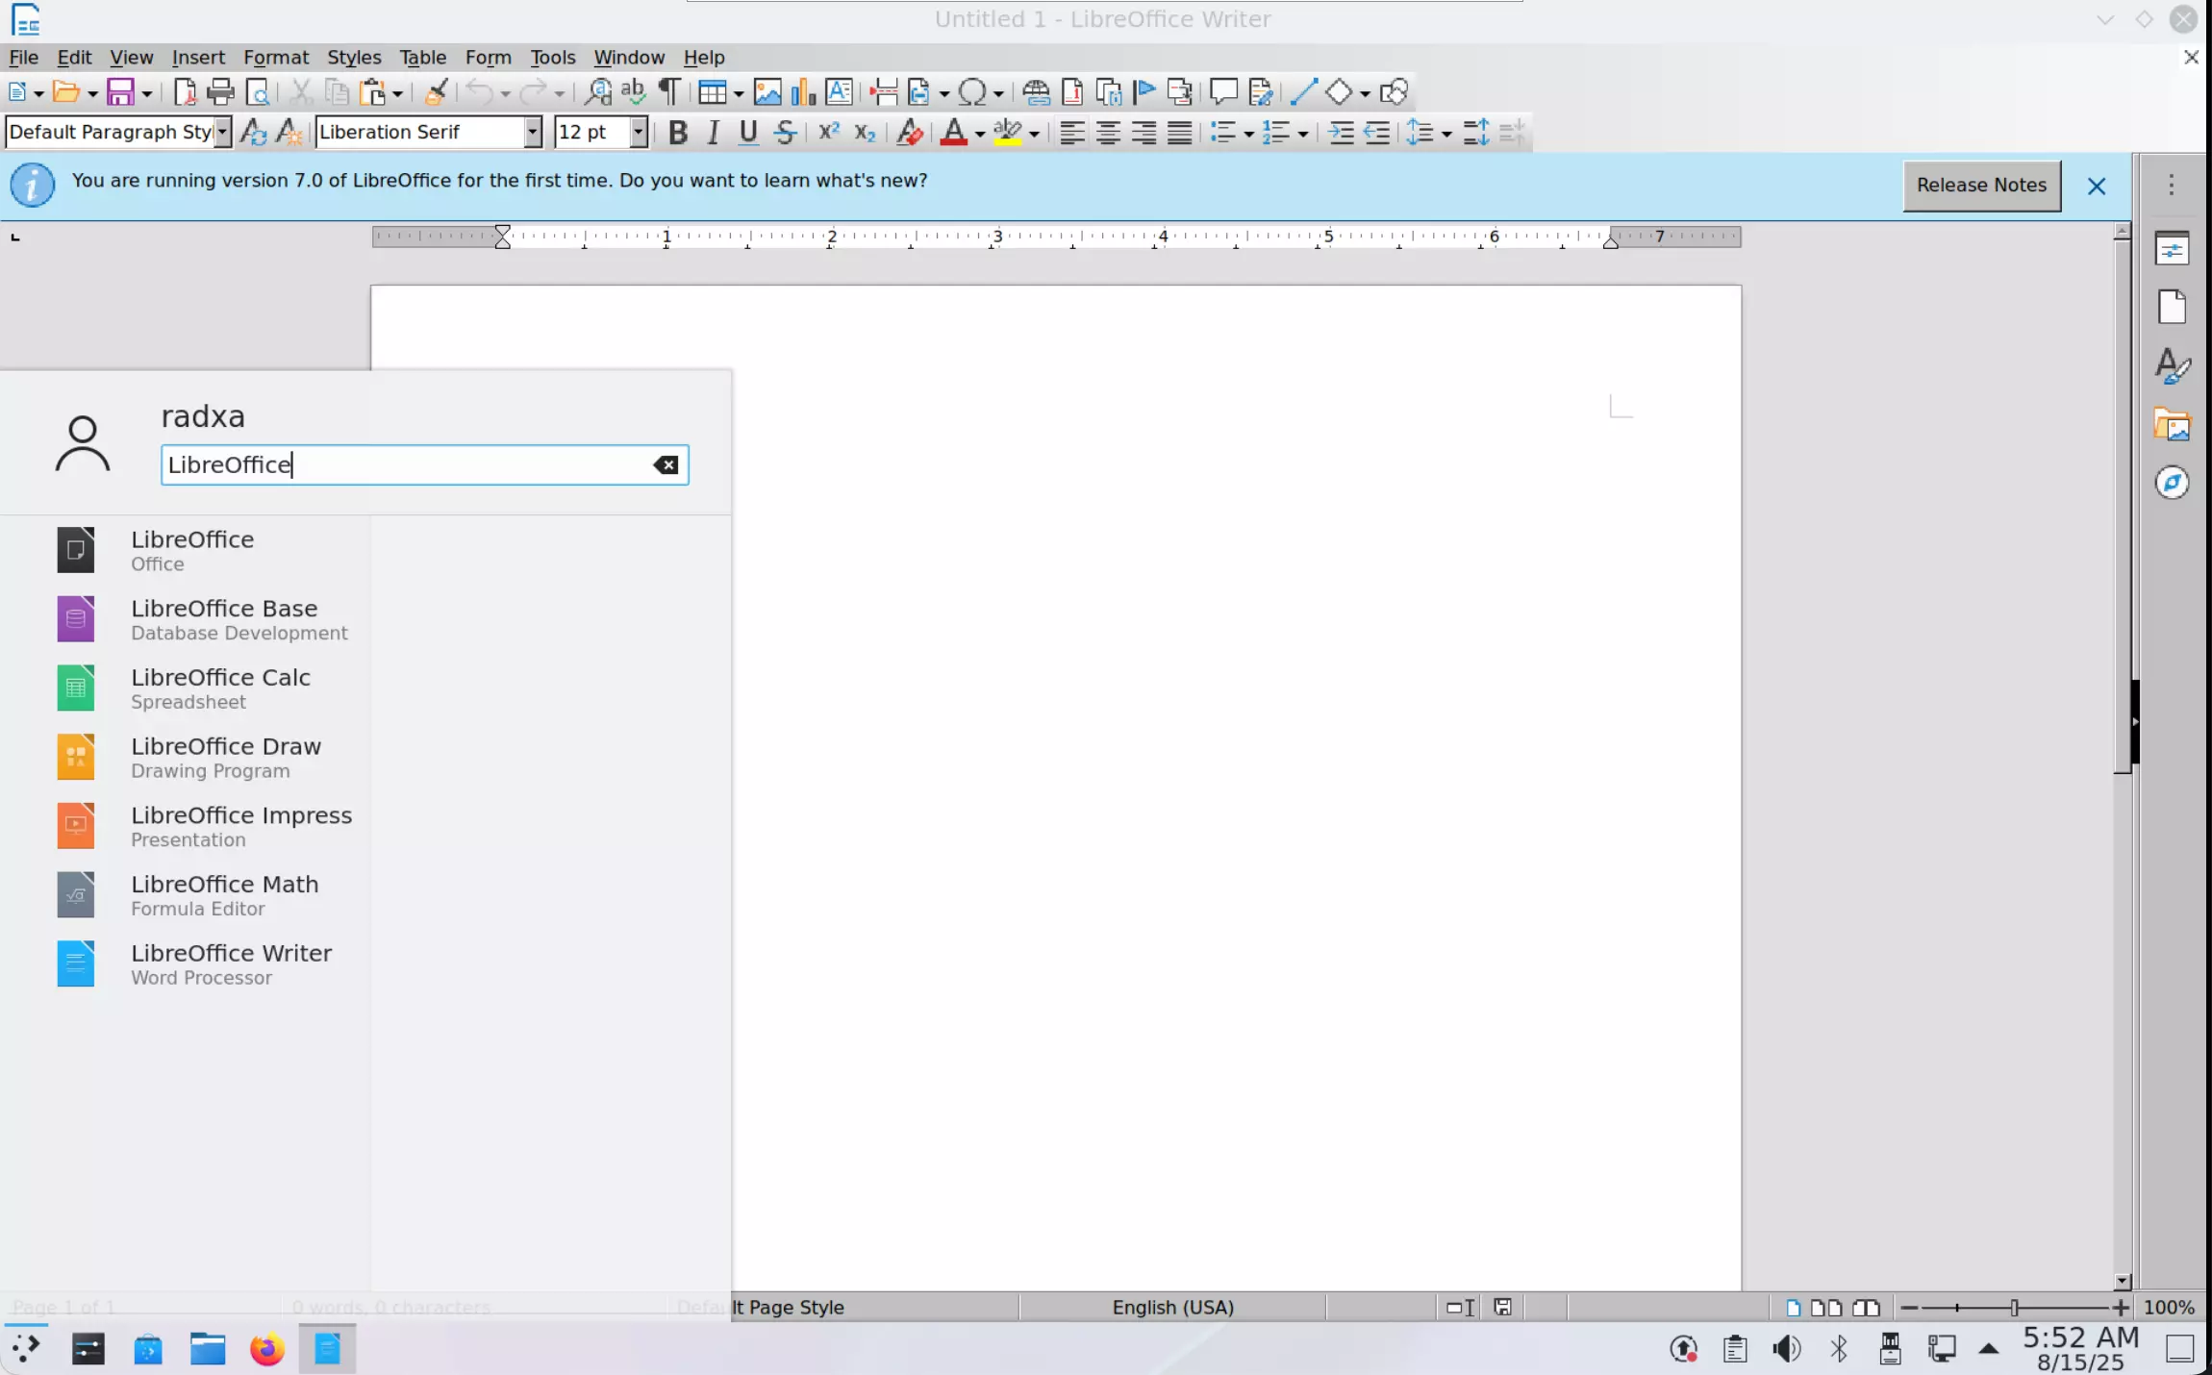Open Paragraph Style dropdown arrow

click(x=222, y=132)
